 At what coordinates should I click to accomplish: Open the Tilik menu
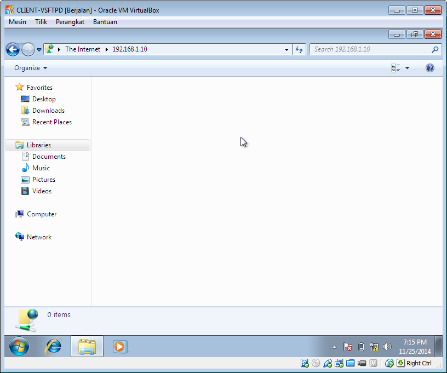[41, 22]
